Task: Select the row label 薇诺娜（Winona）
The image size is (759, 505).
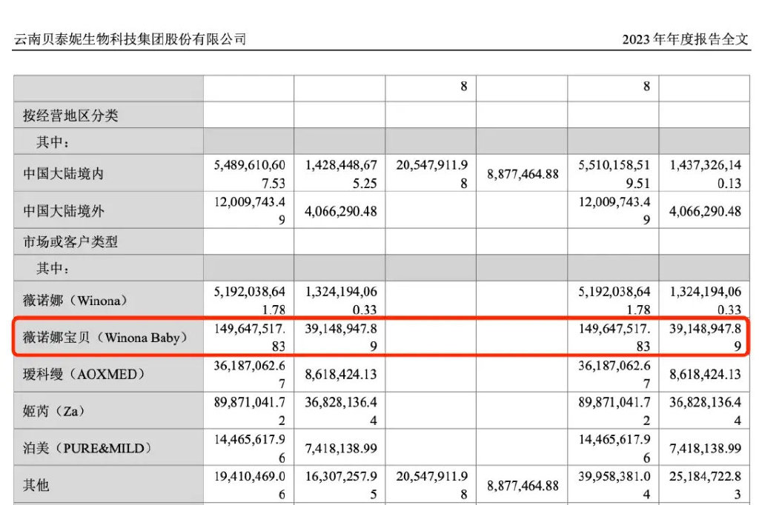Action: tap(75, 301)
